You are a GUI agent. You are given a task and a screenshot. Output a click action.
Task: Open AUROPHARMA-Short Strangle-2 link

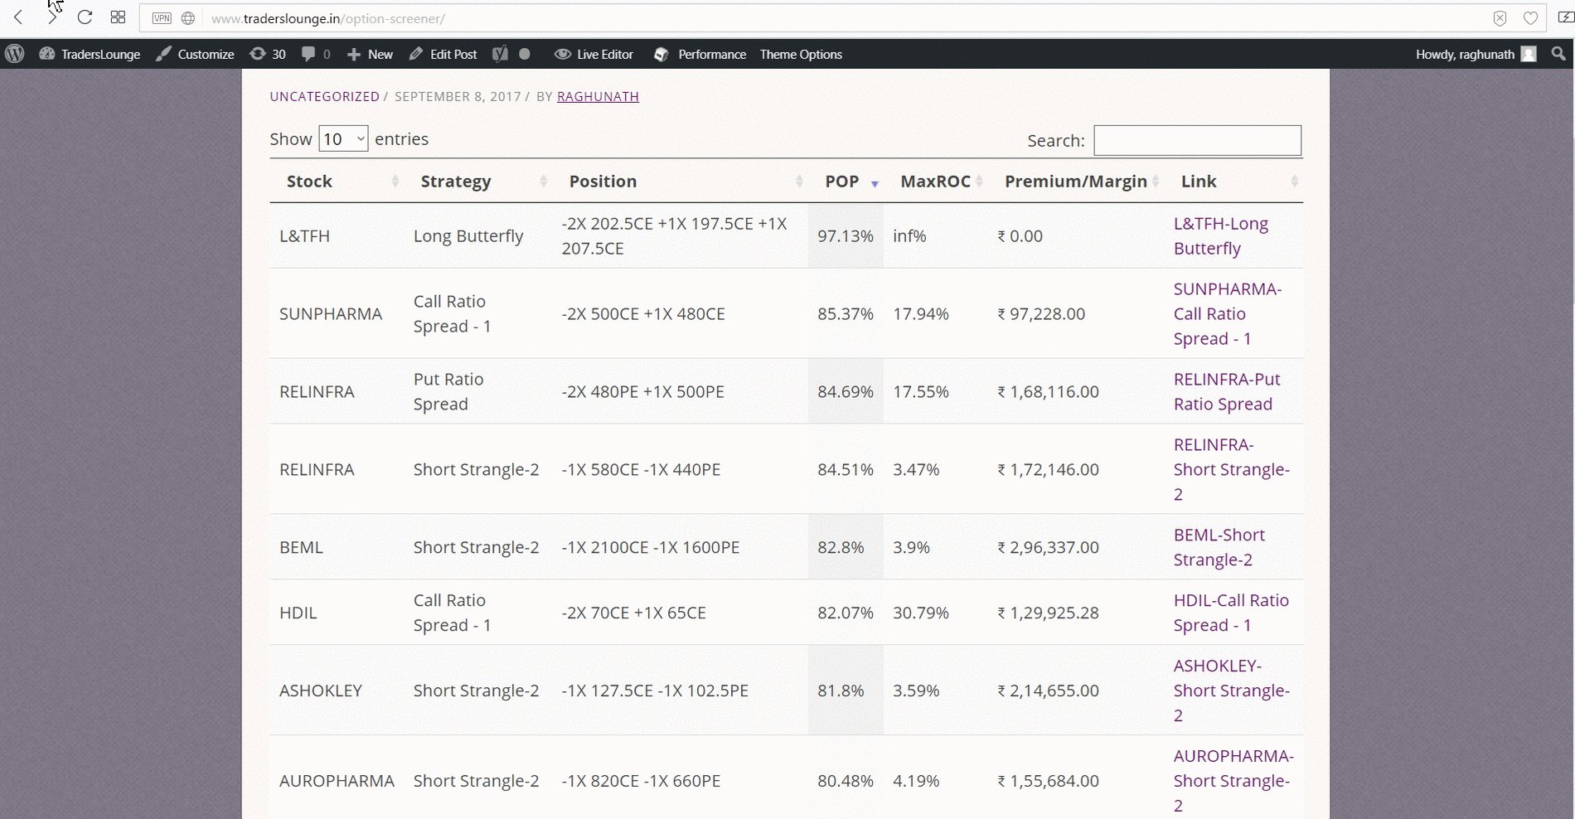(x=1233, y=781)
